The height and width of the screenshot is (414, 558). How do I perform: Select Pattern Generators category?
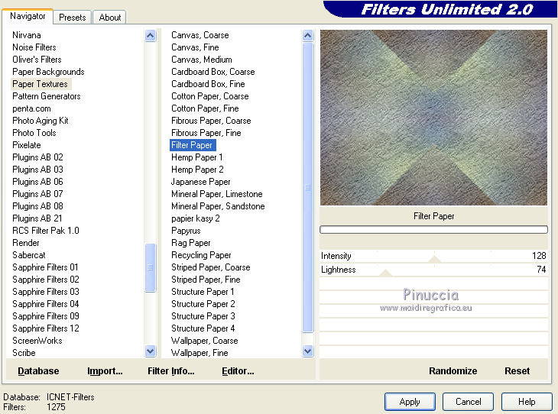(47, 96)
